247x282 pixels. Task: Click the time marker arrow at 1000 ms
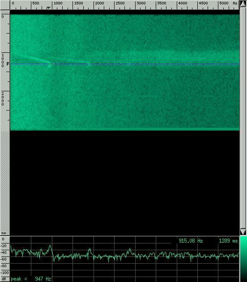click(x=8, y=64)
